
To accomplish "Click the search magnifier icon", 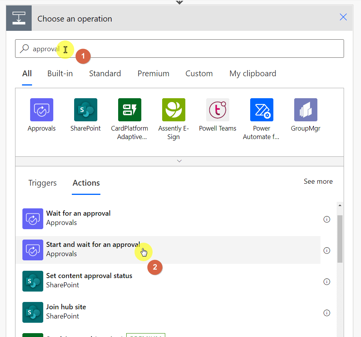I will point(24,49).
